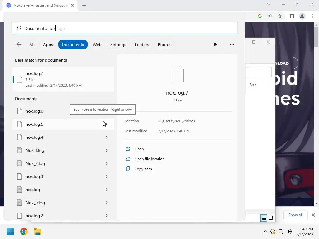Click the back arrow in the search panel
The width and height of the screenshot is (319, 239).
pos(19,45)
